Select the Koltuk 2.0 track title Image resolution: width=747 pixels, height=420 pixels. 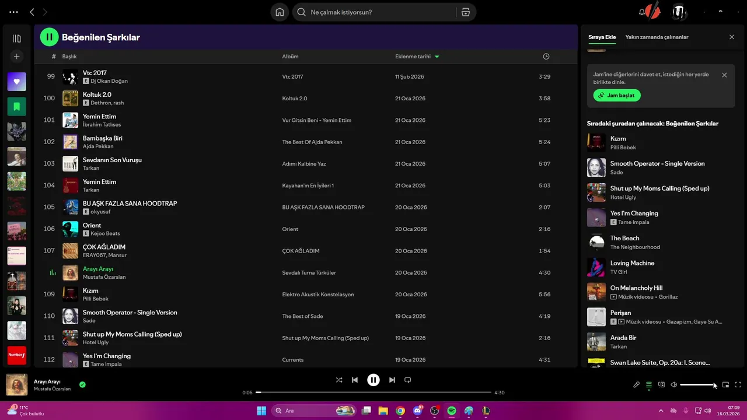click(97, 94)
